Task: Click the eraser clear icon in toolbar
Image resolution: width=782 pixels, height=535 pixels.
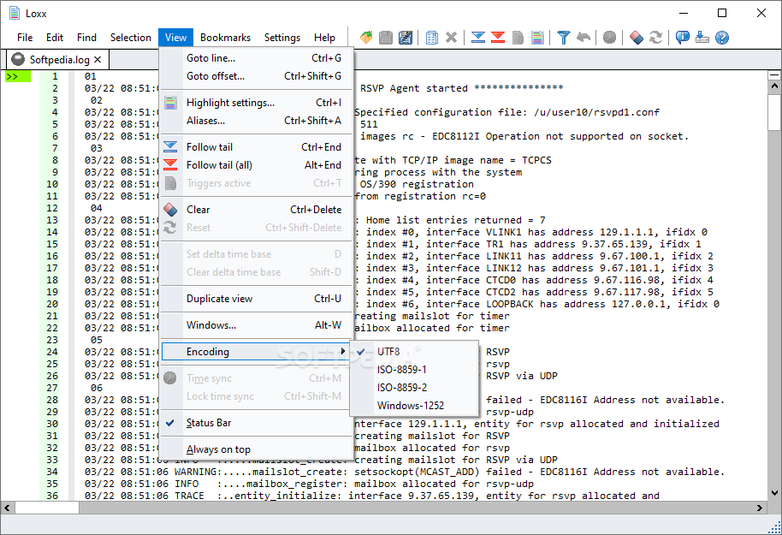Action: [637, 38]
